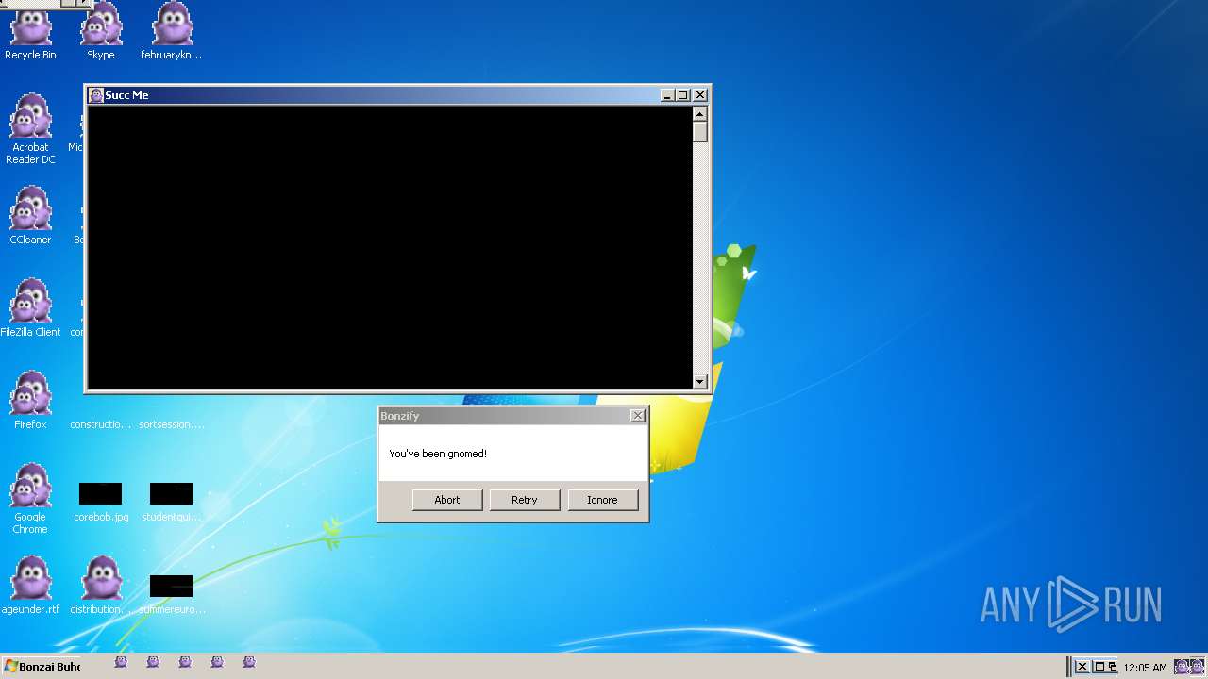Click Retry in the Bonzify dialog
Image resolution: width=1208 pixels, height=679 pixels.
pos(525,500)
